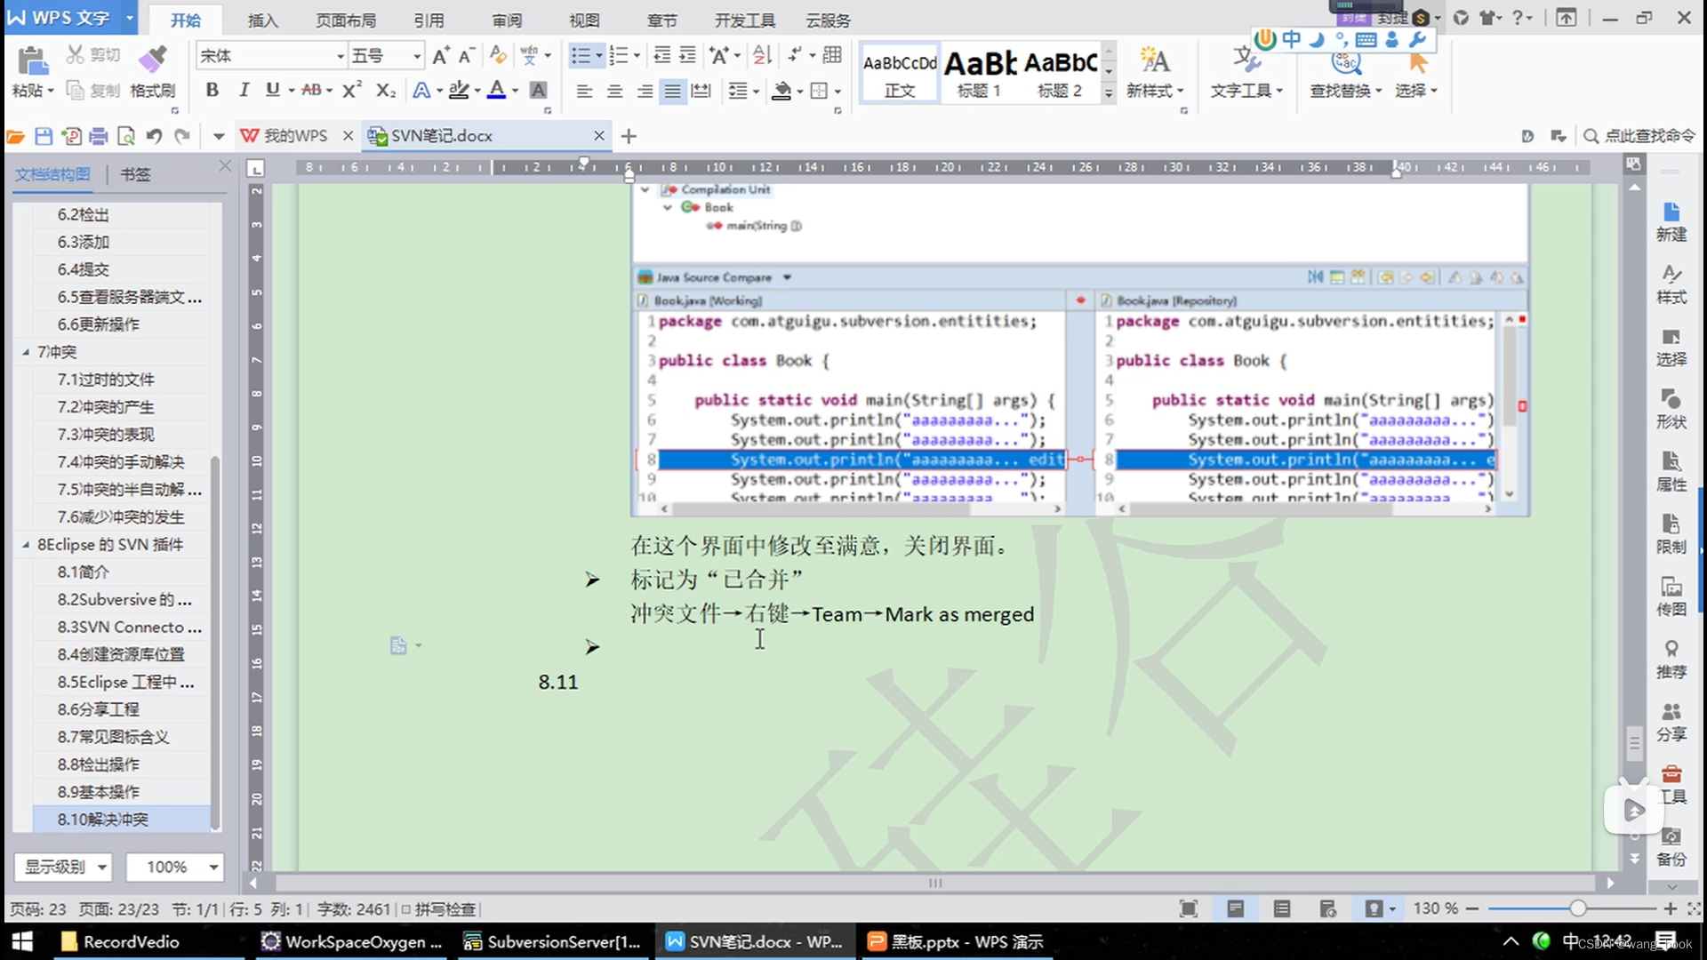Toggle 拼写检查 in status bar

point(438,909)
